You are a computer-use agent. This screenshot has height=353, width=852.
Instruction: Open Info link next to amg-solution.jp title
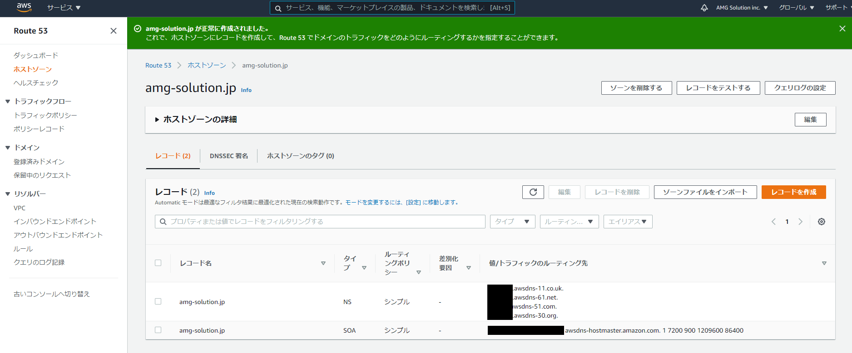click(246, 90)
